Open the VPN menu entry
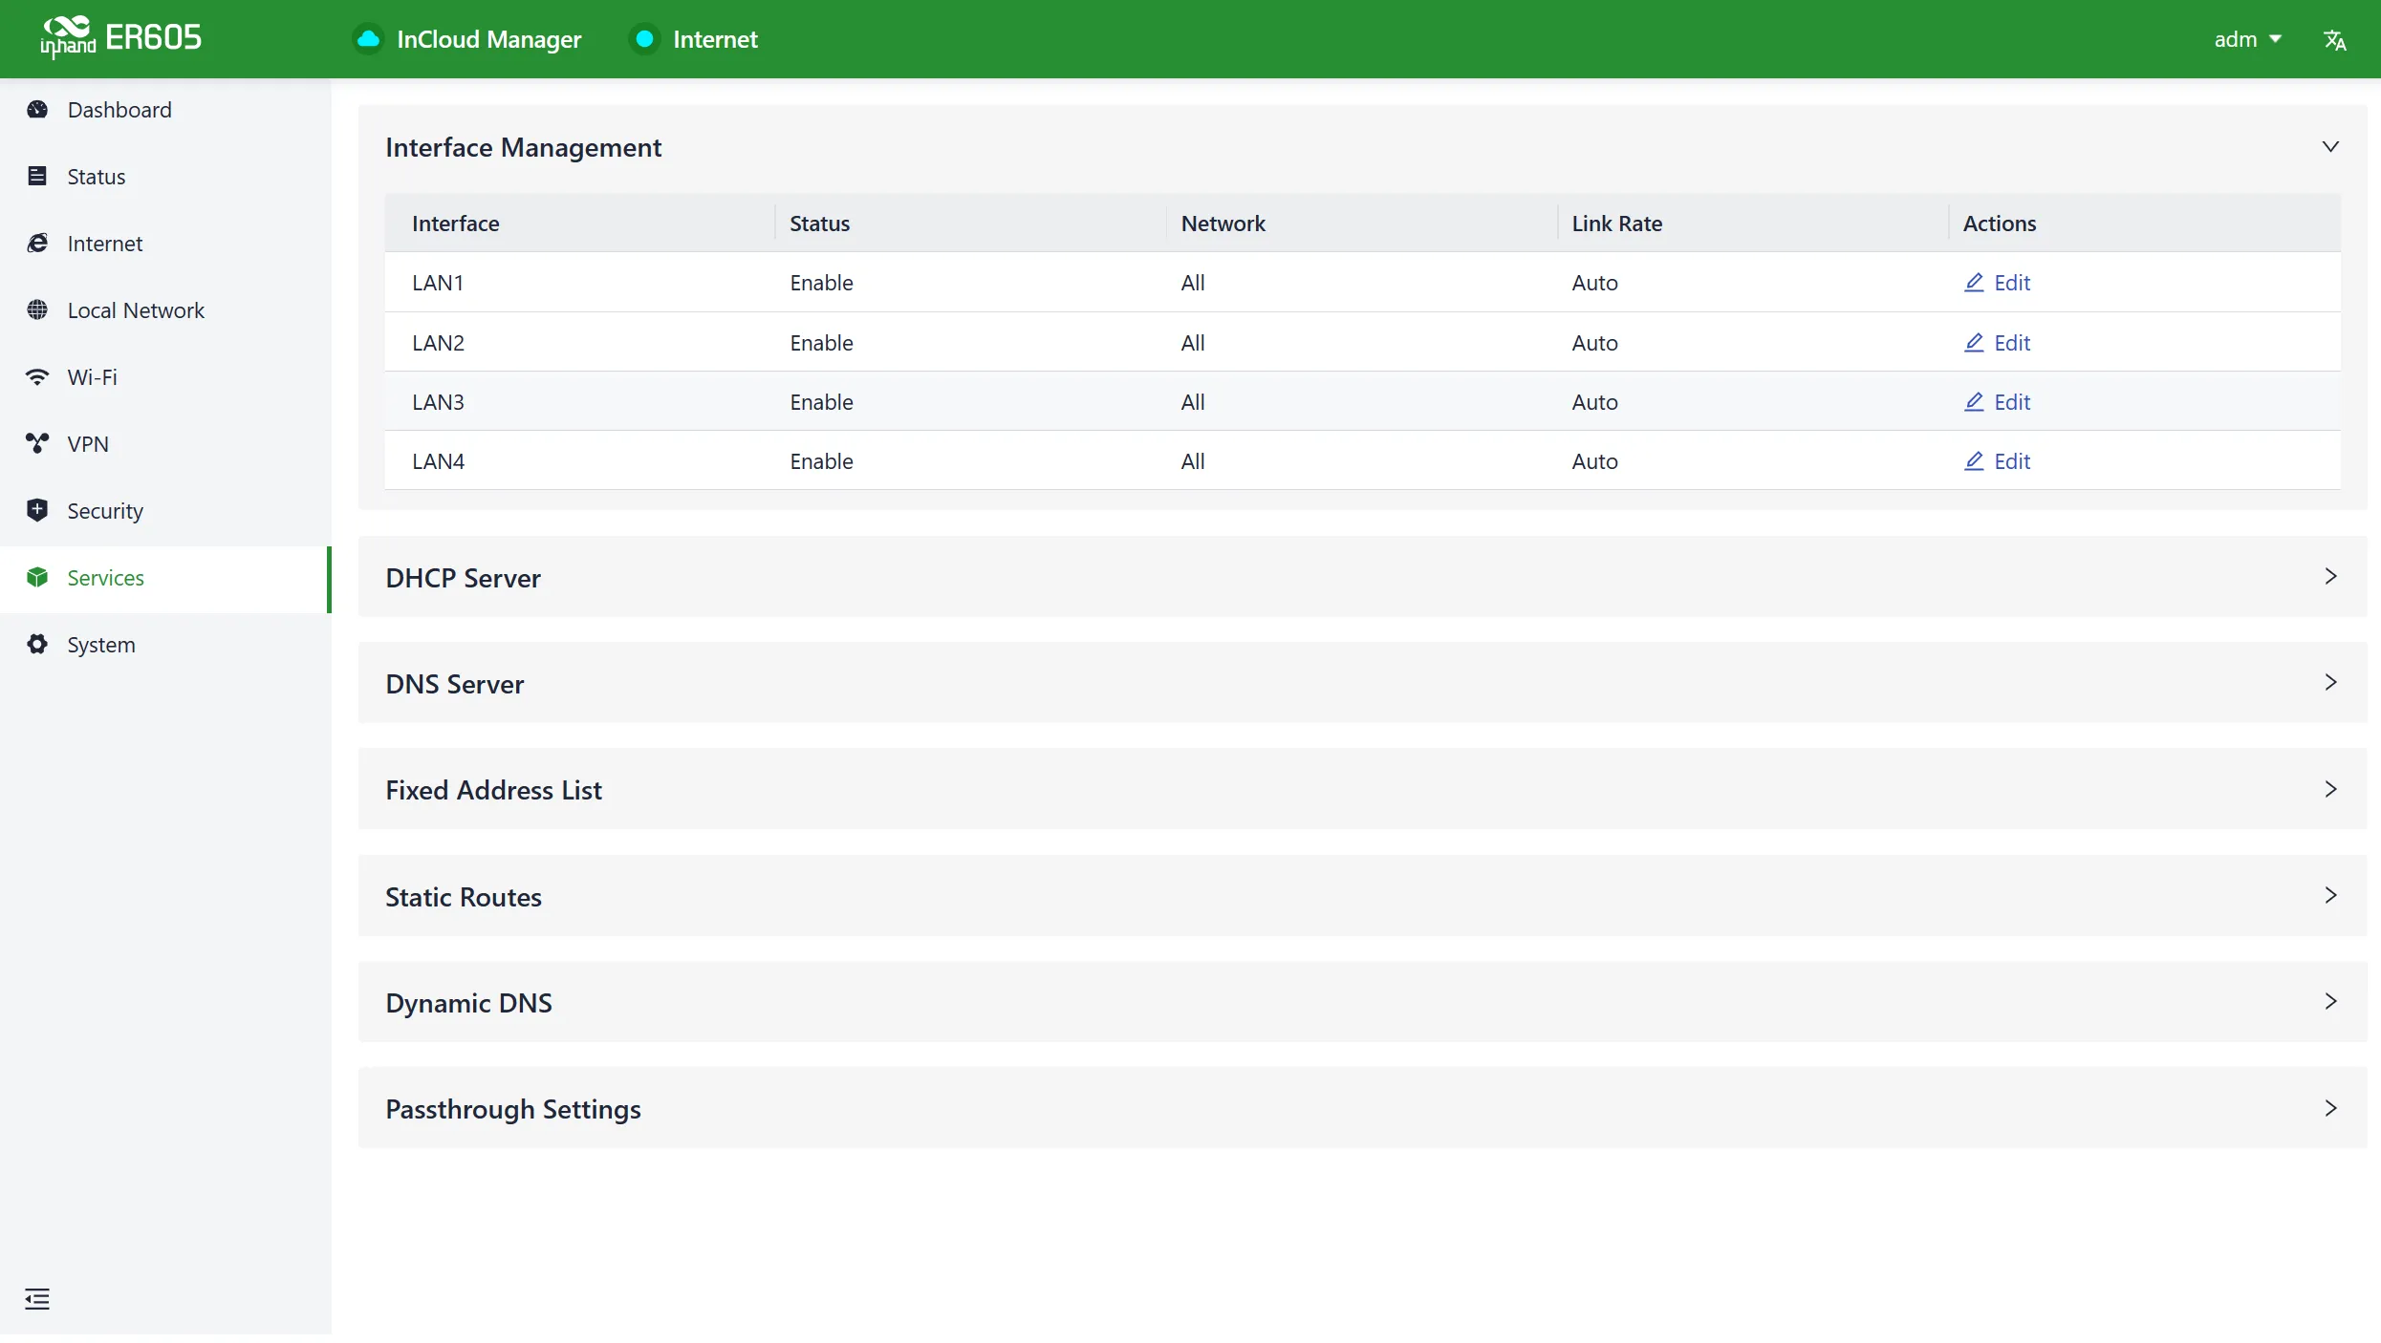The width and height of the screenshot is (2381, 1343). (x=165, y=444)
